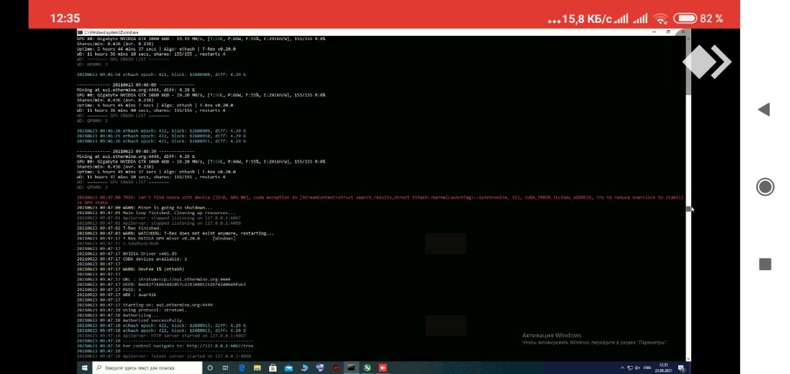Minimize the cmd.exe window
The height and width of the screenshot is (374, 790).
pos(653,32)
